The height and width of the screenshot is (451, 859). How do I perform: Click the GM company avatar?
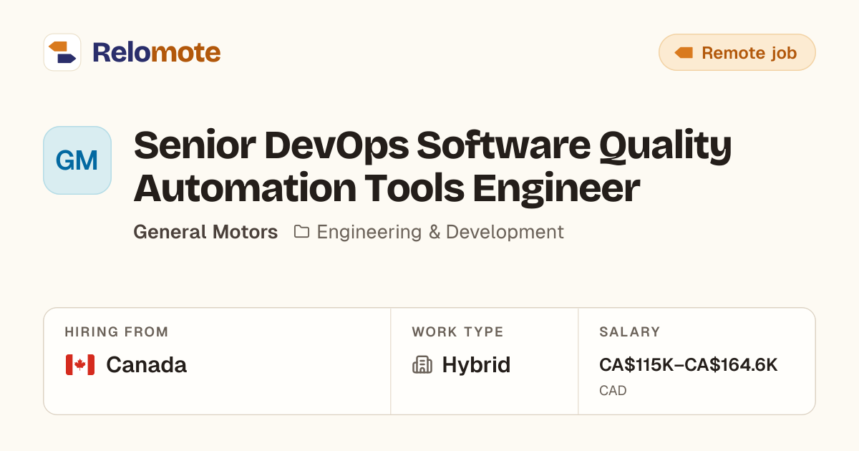(x=77, y=160)
